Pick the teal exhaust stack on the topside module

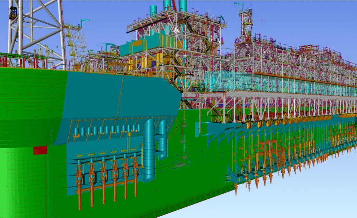[153, 10]
